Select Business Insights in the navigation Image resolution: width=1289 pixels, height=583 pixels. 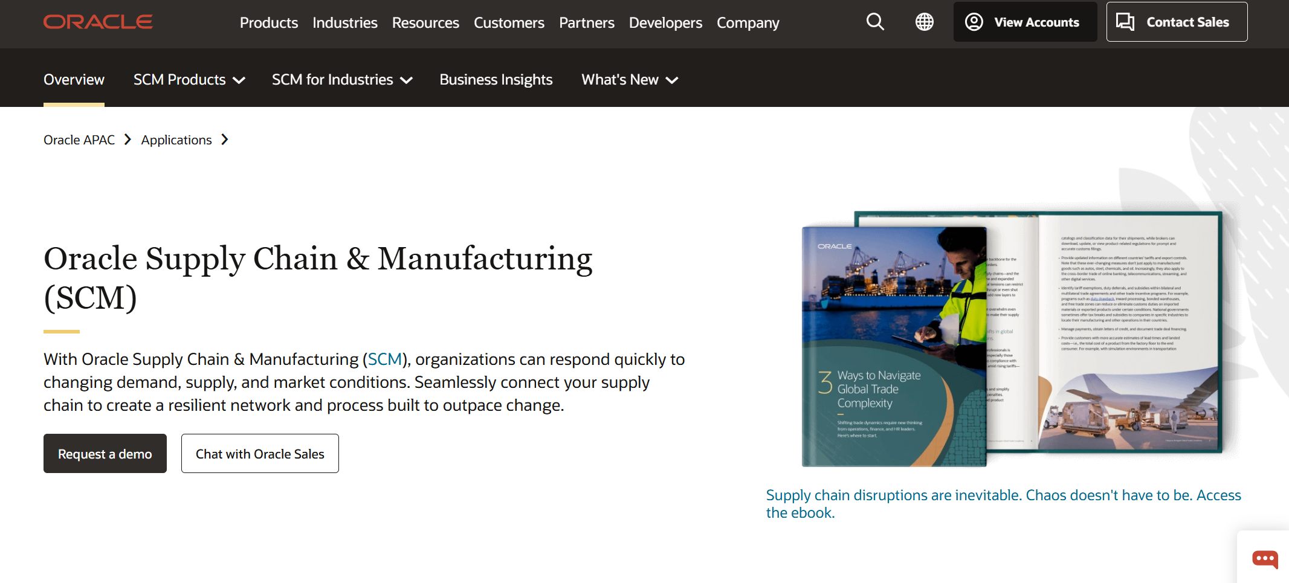(496, 79)
